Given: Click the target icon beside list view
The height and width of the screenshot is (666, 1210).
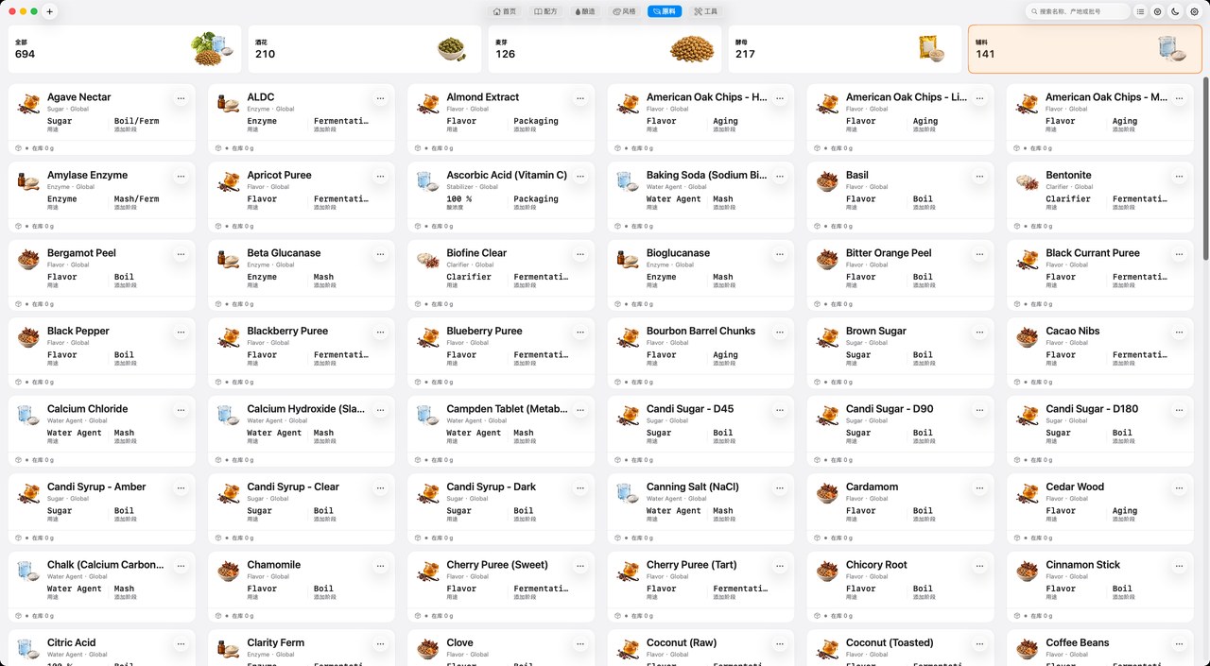Looking at the screenshot, I should 1158,11.
